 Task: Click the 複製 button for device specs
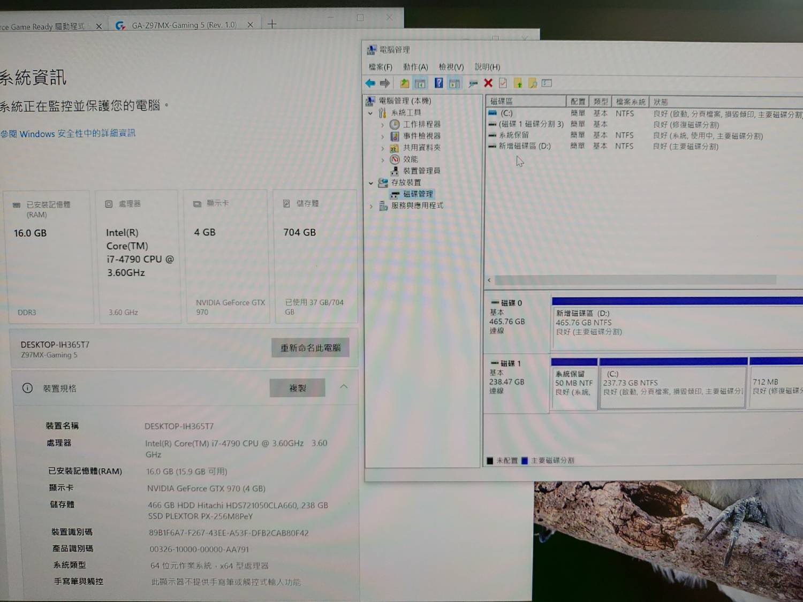tap(297, 388)
